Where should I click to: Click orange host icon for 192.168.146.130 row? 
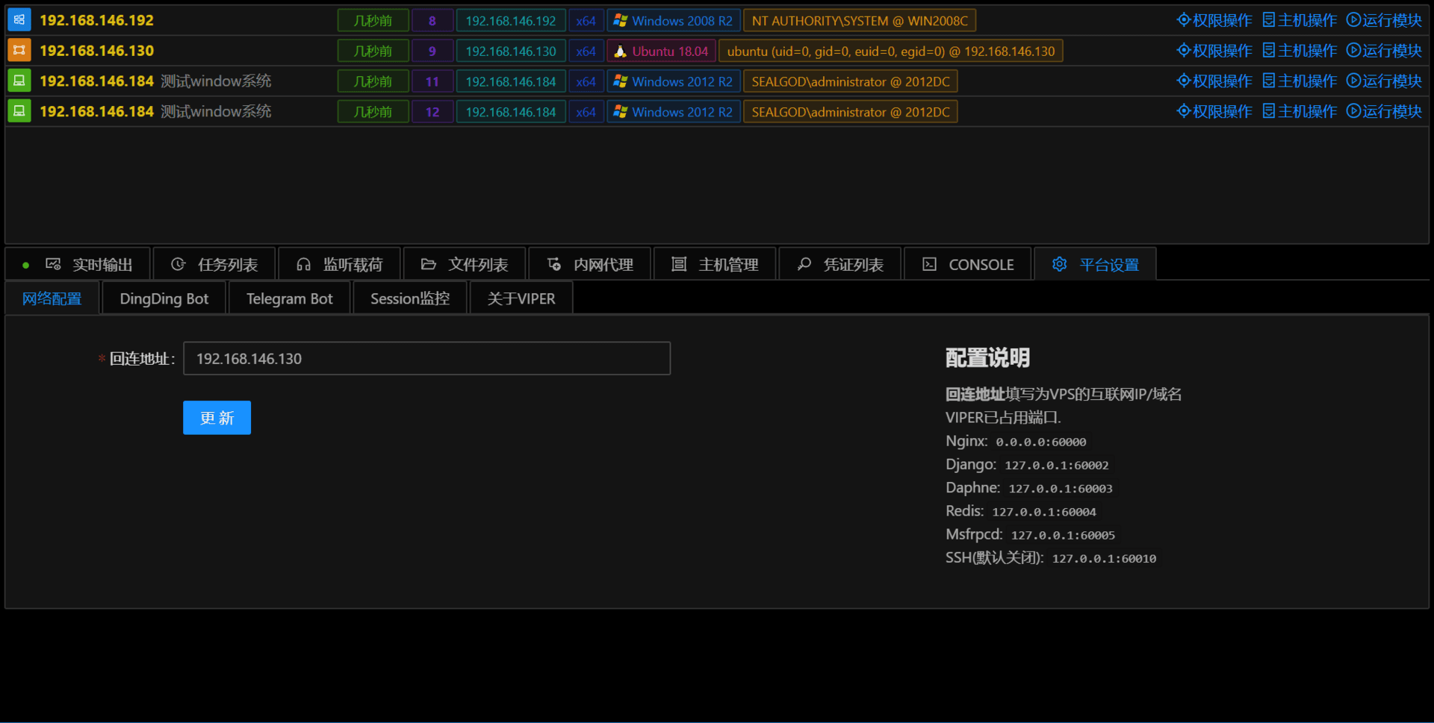pos(19,51)
